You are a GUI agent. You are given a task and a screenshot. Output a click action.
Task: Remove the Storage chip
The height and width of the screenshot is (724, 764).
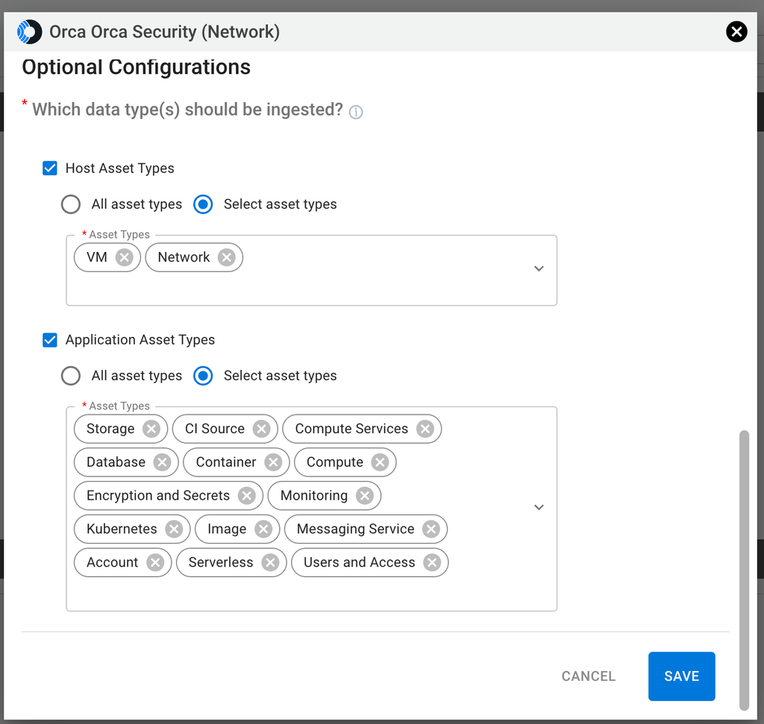[151, 429]
